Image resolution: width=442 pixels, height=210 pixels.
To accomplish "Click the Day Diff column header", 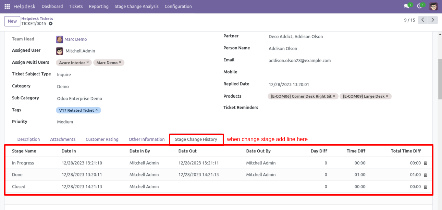I will point(319,151).
